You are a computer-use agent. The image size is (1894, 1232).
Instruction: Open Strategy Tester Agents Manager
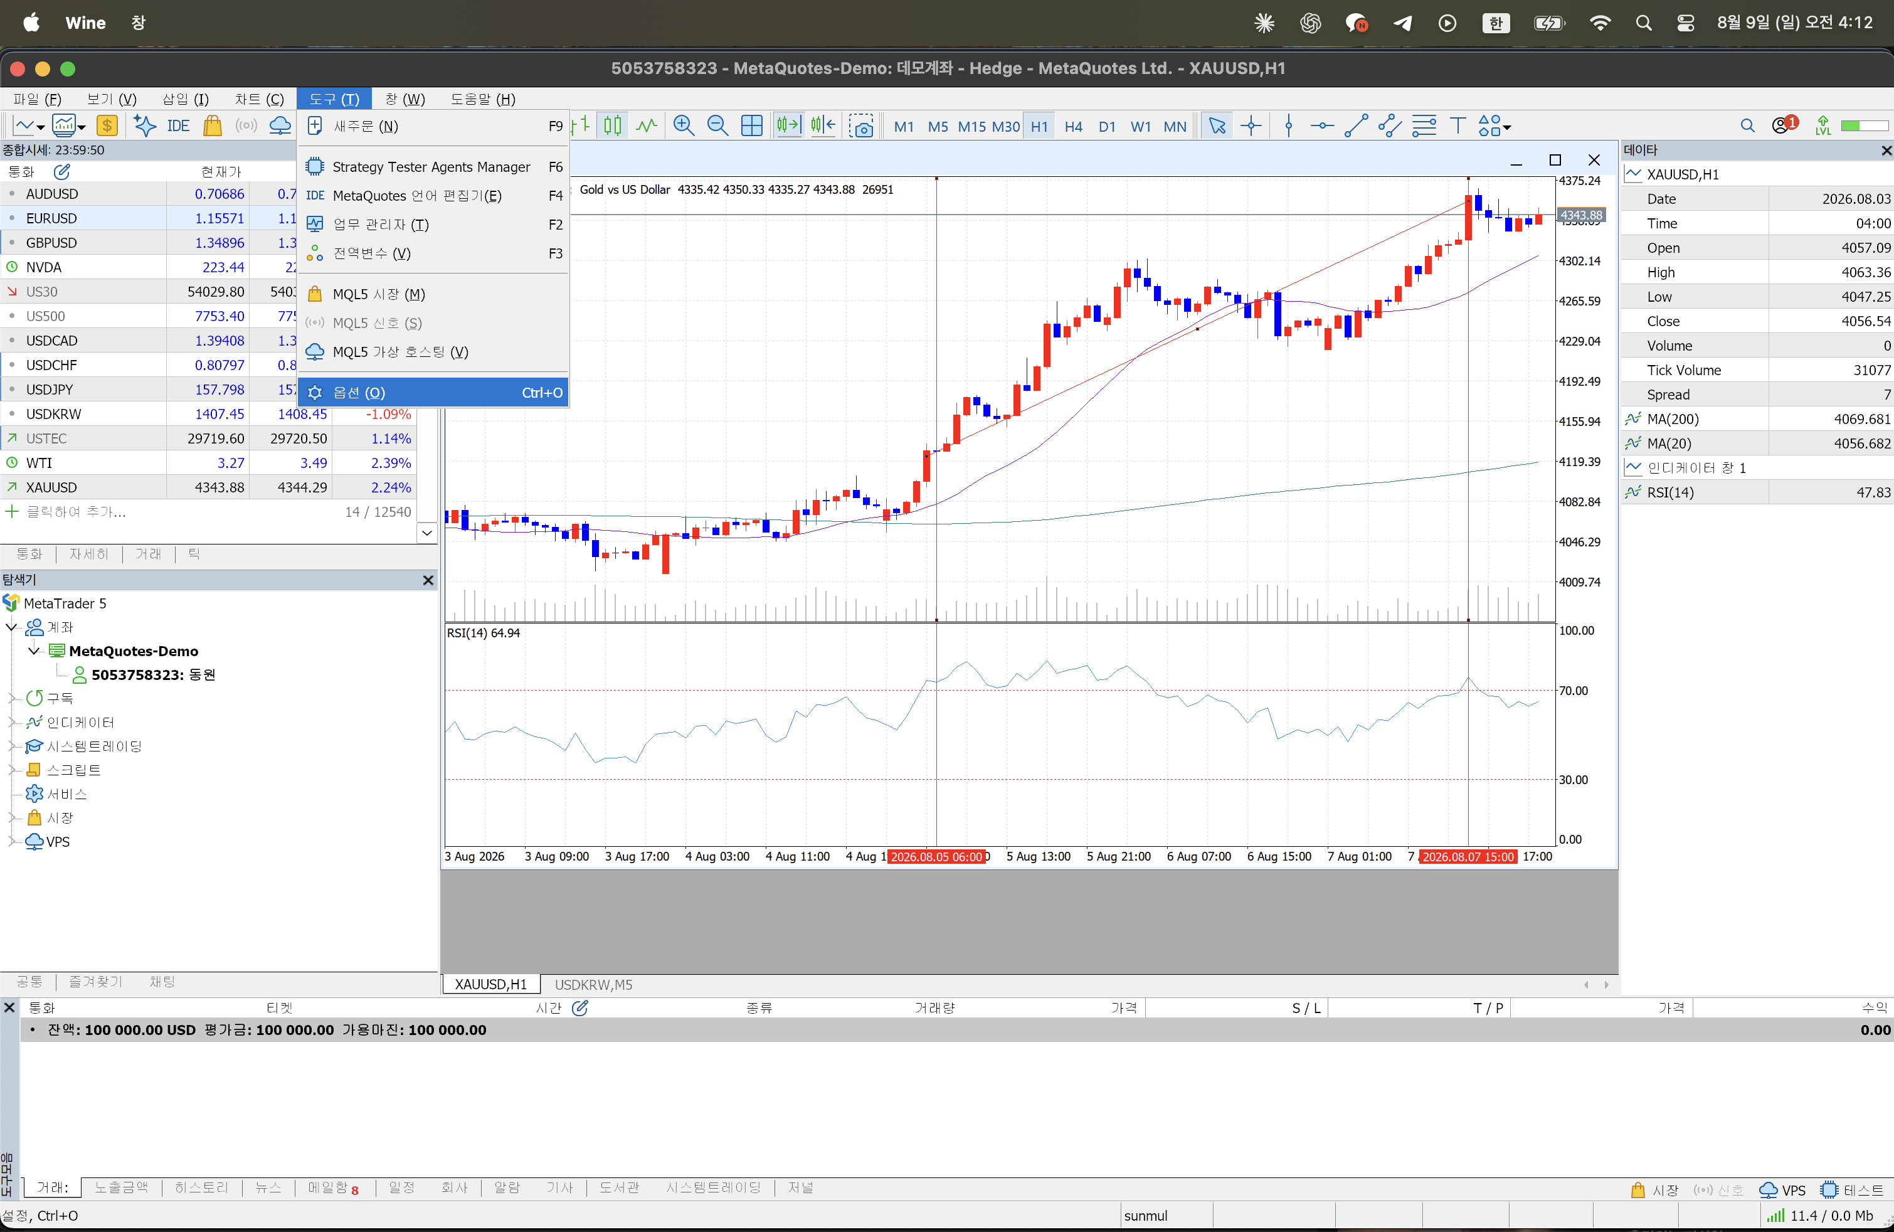(433, 167)
